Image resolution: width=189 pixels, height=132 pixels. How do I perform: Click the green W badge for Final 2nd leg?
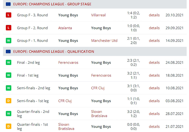pos(9,63)
